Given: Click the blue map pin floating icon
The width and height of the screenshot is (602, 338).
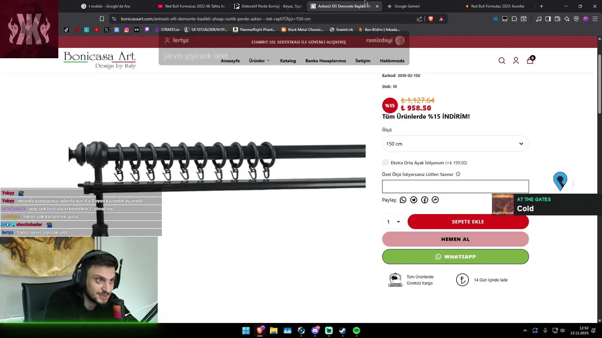Looking at the screenshot, I should [560, 181].
